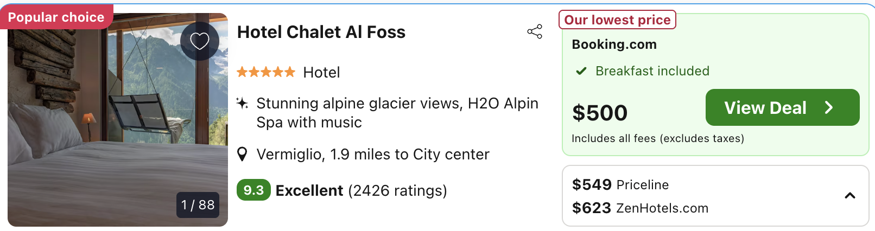Open the Excellent 2426 ratings reviews
Viewport: 875px width, 231px height.
pos(361,191)
